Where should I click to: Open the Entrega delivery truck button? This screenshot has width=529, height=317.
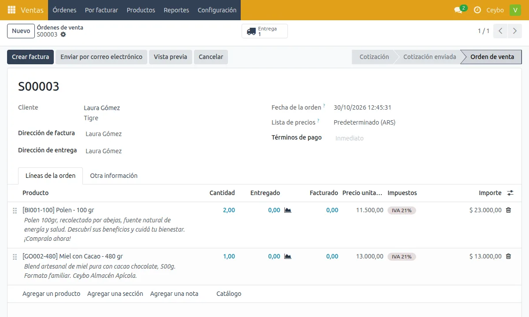[264, 31]
